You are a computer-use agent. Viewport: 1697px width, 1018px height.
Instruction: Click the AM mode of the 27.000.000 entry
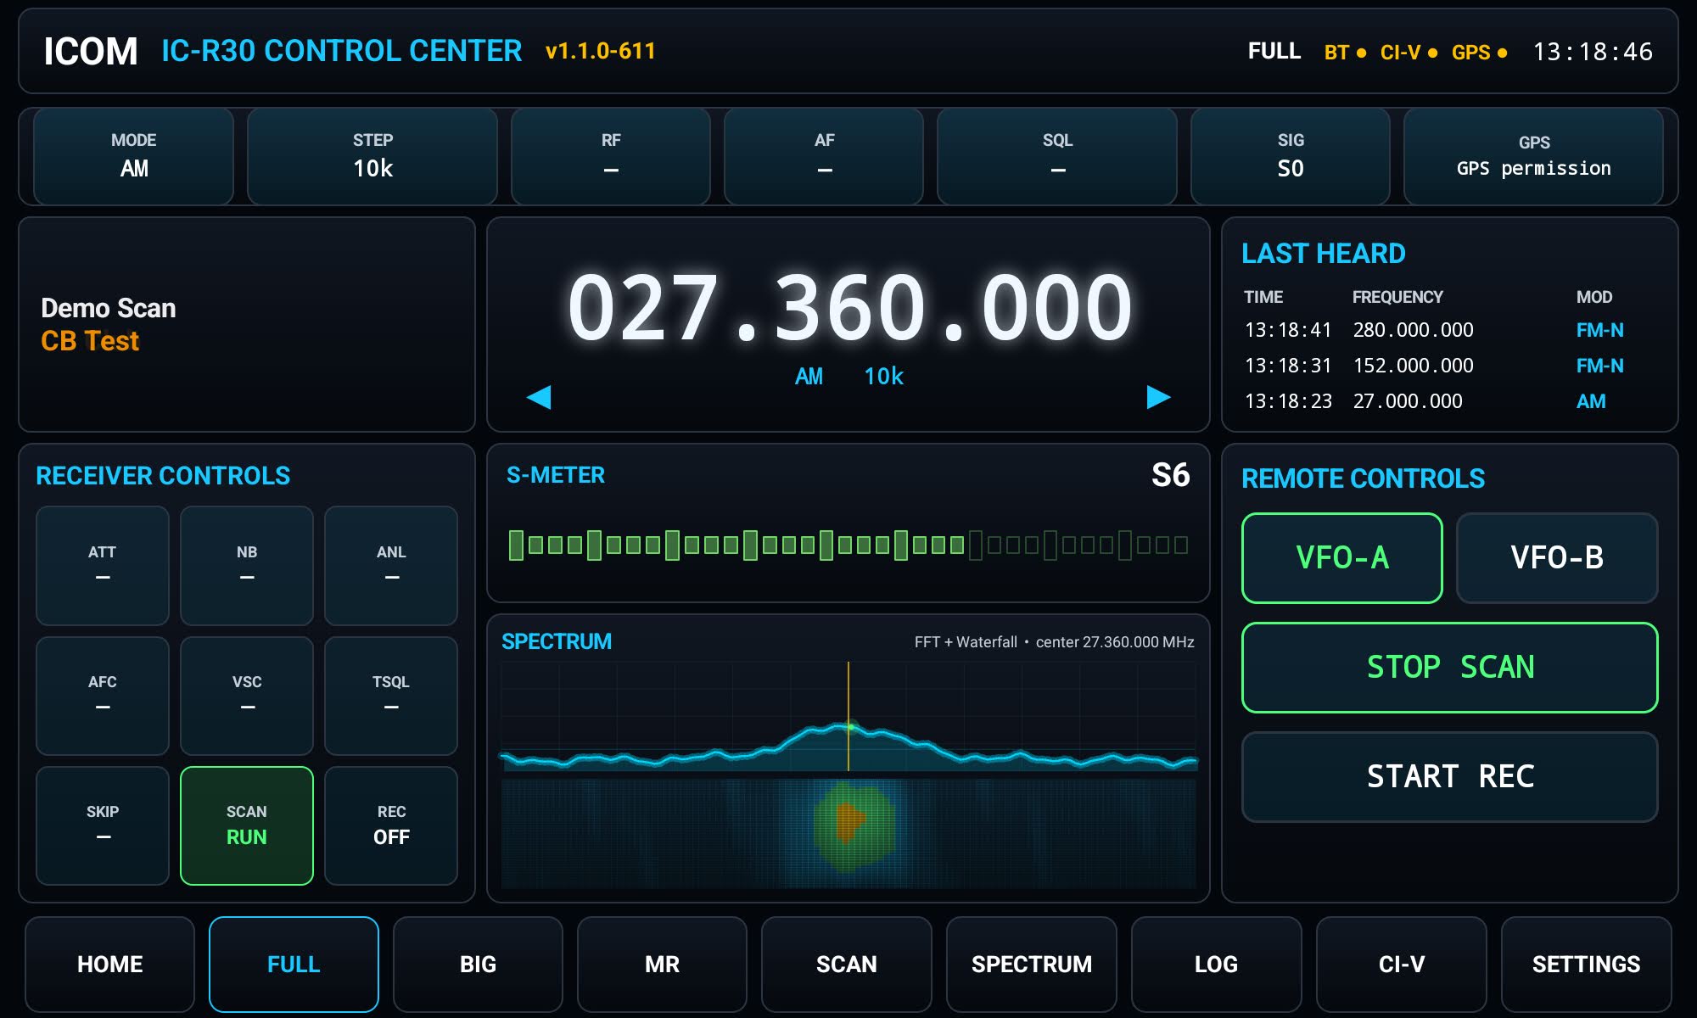[x=1591, y=401]
